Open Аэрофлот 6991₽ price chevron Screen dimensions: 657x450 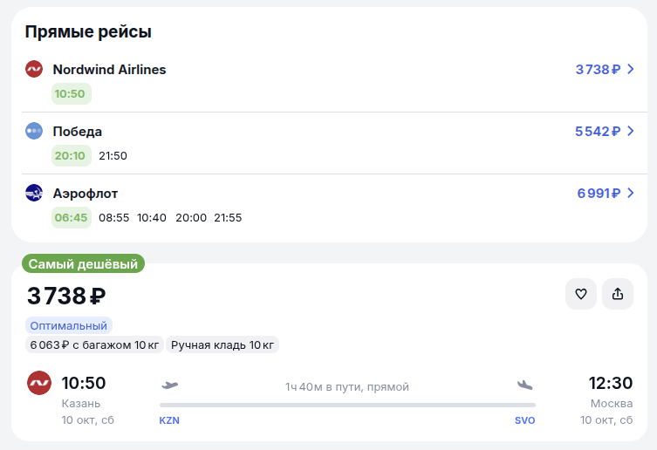tap(630, 193)
